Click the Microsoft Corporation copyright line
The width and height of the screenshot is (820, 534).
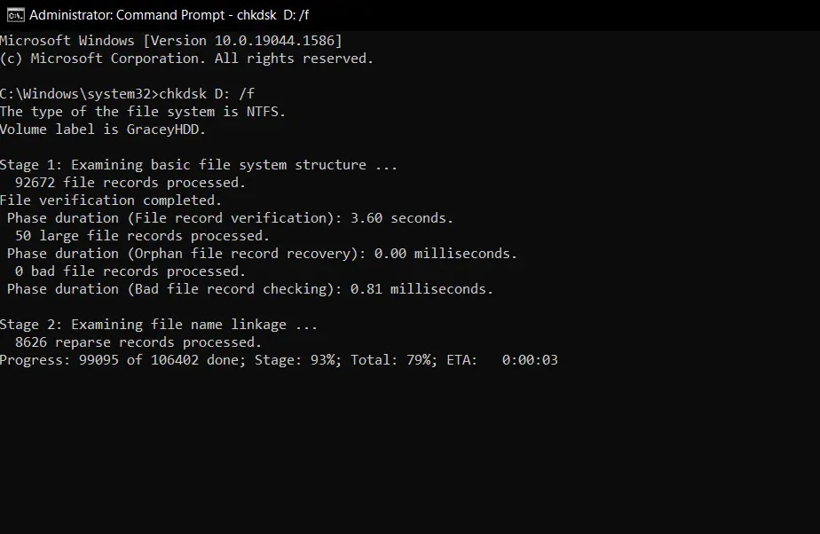[x=186, y=59]
